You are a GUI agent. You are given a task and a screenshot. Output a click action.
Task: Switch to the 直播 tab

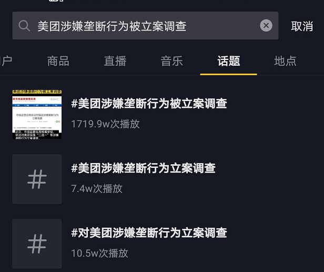click(x=115, y=61)
